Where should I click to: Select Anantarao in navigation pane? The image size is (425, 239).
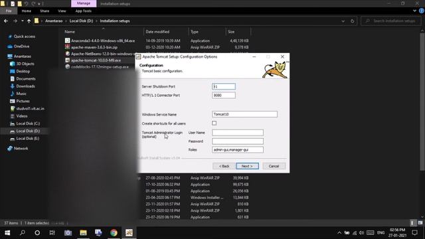[22, 56]
